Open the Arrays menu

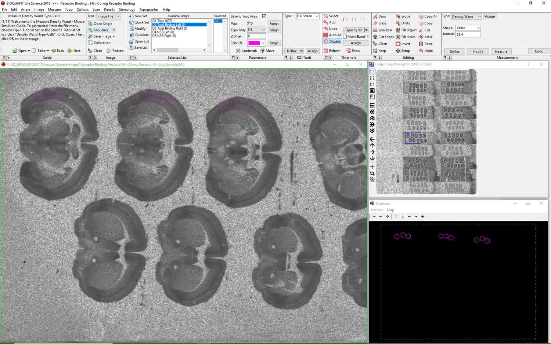tap(26, 10)
